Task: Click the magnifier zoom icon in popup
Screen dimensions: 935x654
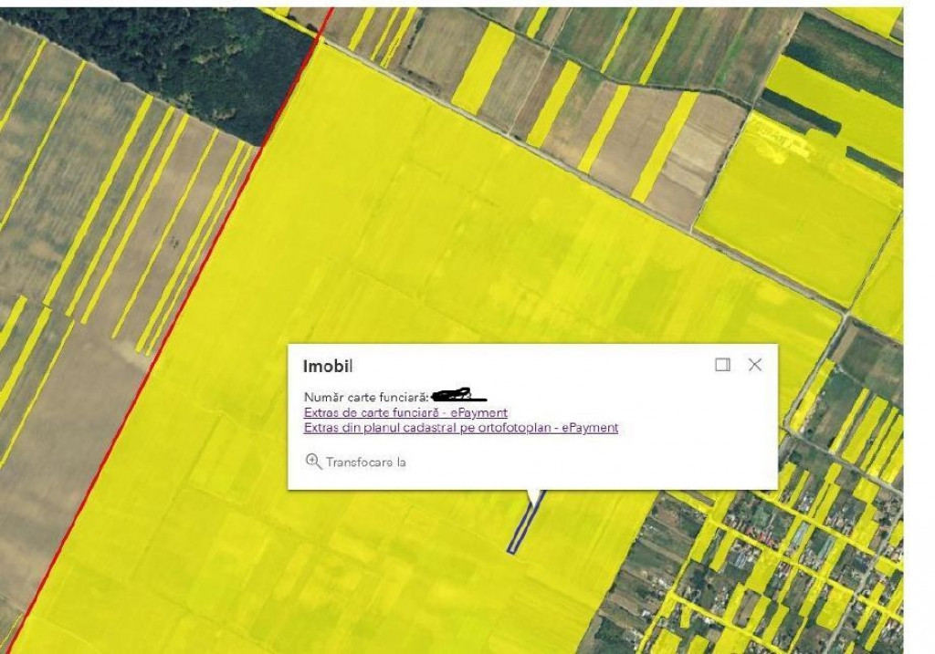Action: (313, 462)
